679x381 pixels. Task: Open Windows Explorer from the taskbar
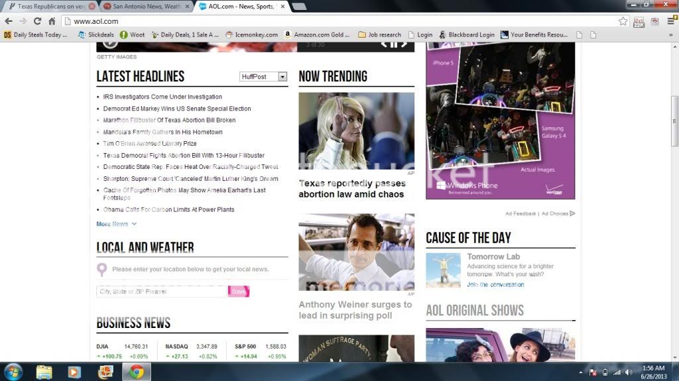pyautogui.click(x=44, y=372)
